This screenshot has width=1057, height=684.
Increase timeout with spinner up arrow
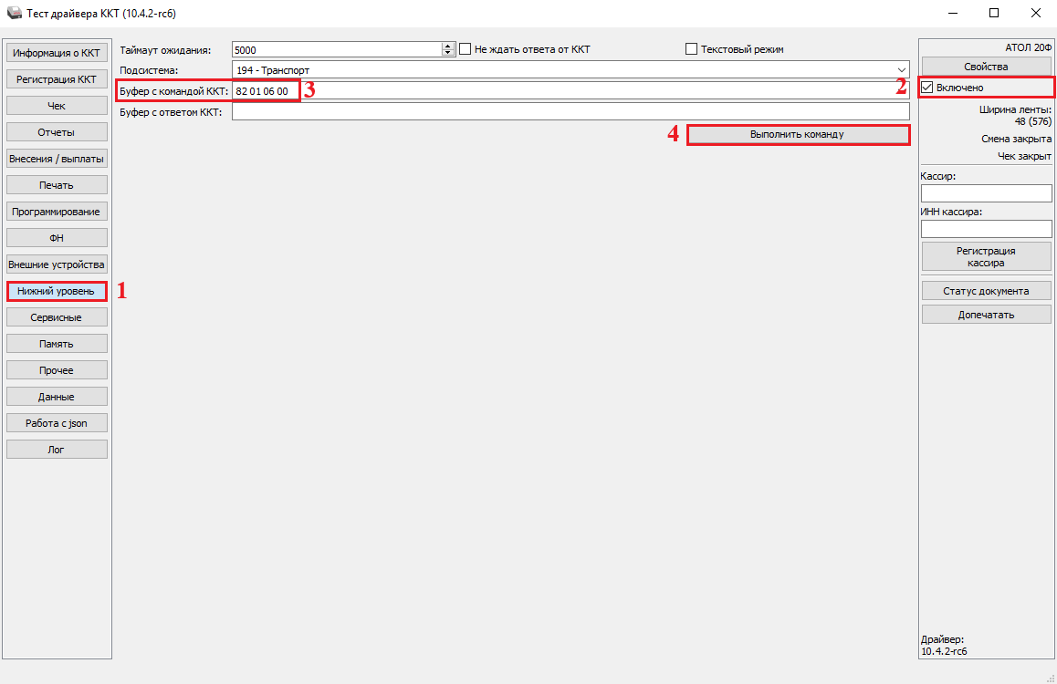pos(448,47)
